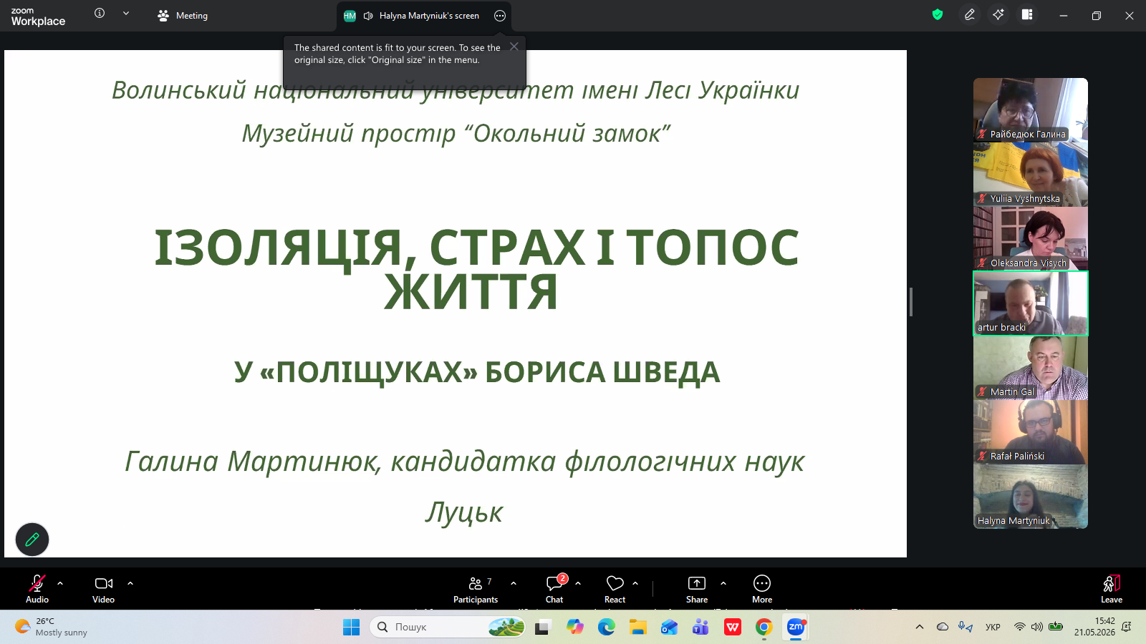Open options for Halyna Martyniuk's screen tab

coord(500,16)
